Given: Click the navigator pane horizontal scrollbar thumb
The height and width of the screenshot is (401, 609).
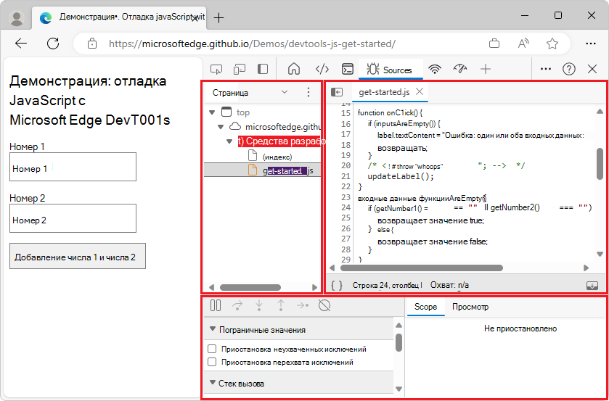Looking at the screenshot, I should 250,288.
